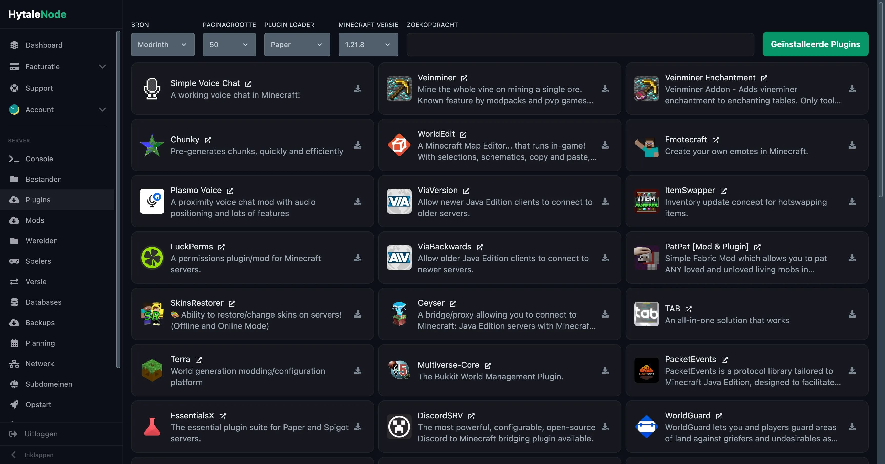Image resolution: width=885 pixels, height=464 pixels.
Task: Click the ViaVersion plugin logo
Action: click(x=399, y=202)
